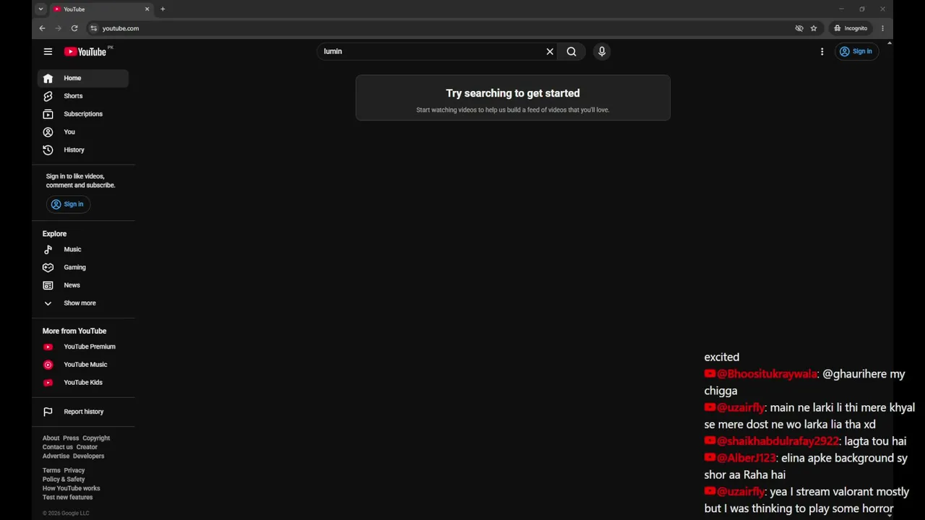
Task: Click Sign in at top right
Action: point(856,51)
